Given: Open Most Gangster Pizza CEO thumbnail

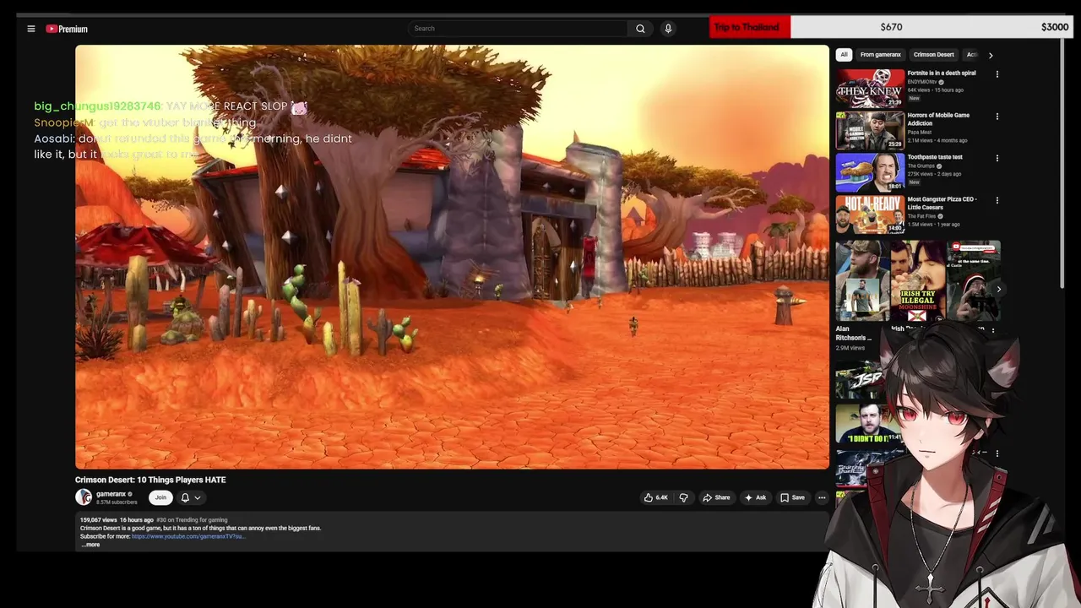Looking at the screenshot, I should click(x=870, y=214).
